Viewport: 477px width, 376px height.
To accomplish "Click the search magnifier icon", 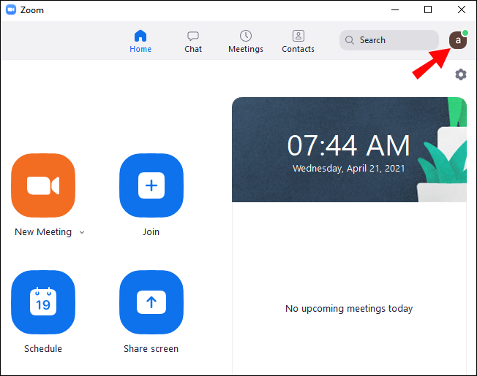I will pyautogui.click(x=350, y=40).
